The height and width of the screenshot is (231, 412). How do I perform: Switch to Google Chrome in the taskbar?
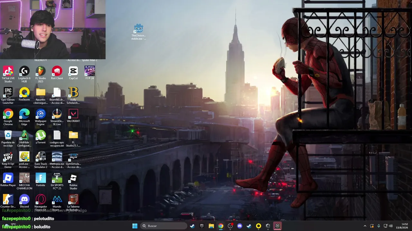tap(220, 226)
